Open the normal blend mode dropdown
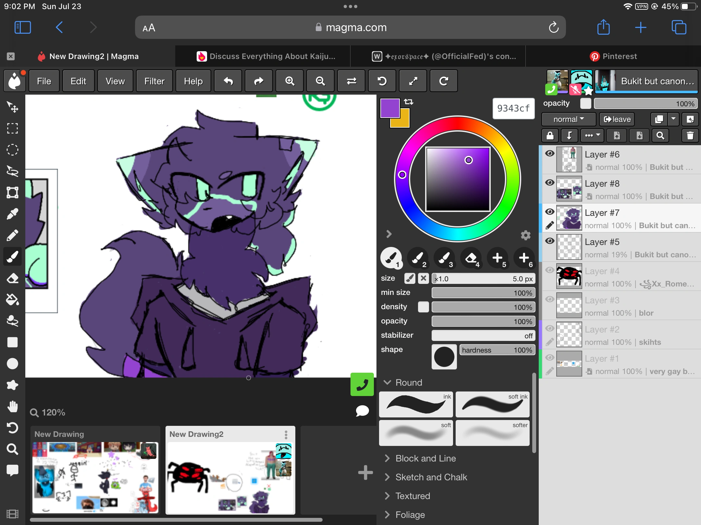Screen dimensions: 701x525 [x=568, y=119]
